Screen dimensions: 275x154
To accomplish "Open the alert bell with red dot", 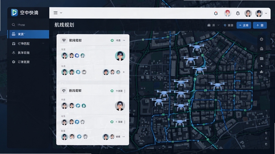I will point(216,13).
